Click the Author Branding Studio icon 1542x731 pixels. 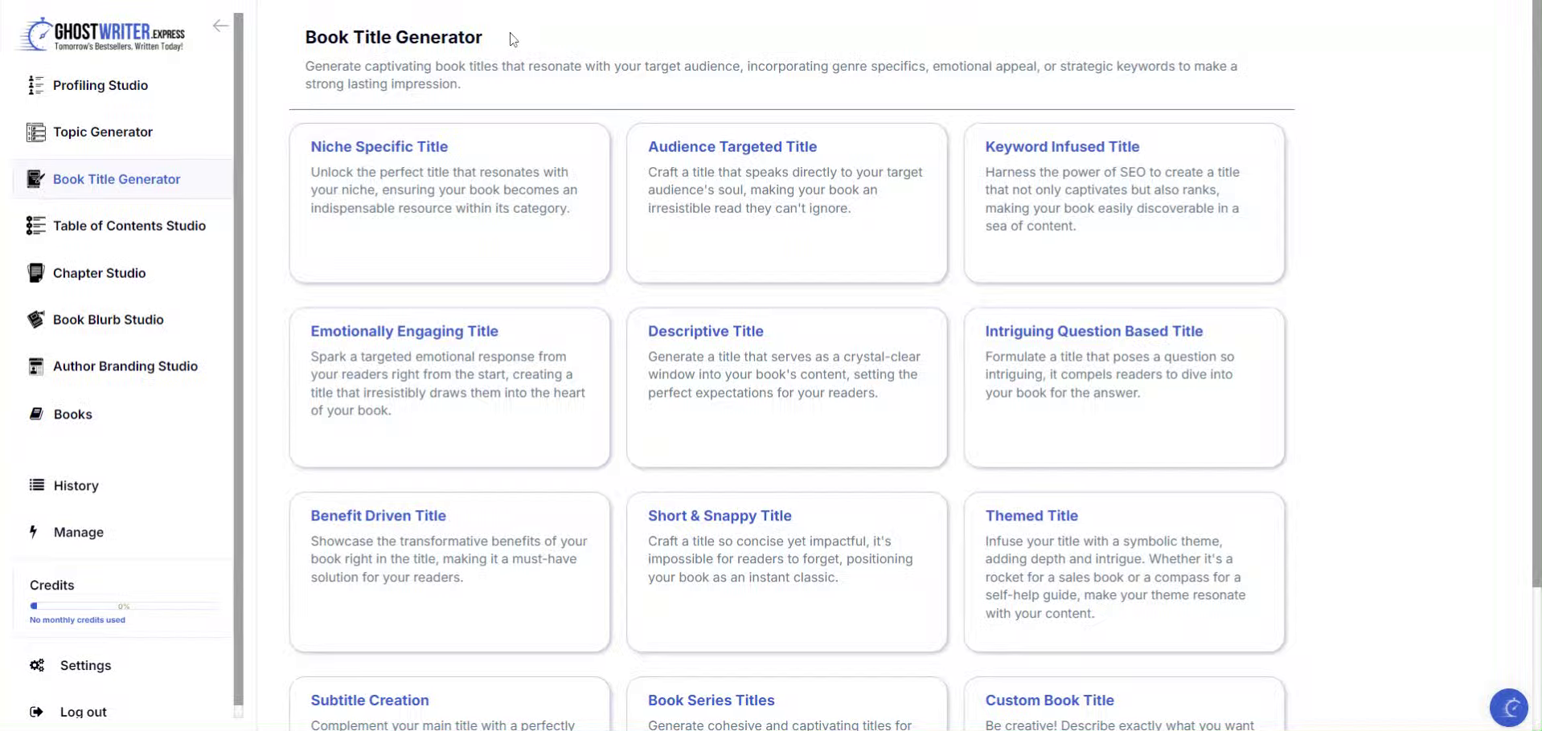[35, 366]
